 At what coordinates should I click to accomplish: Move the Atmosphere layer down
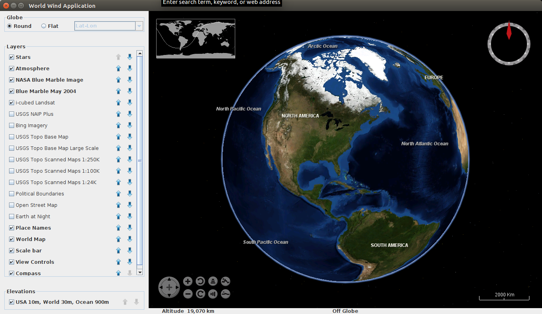[x=130, y=68]
